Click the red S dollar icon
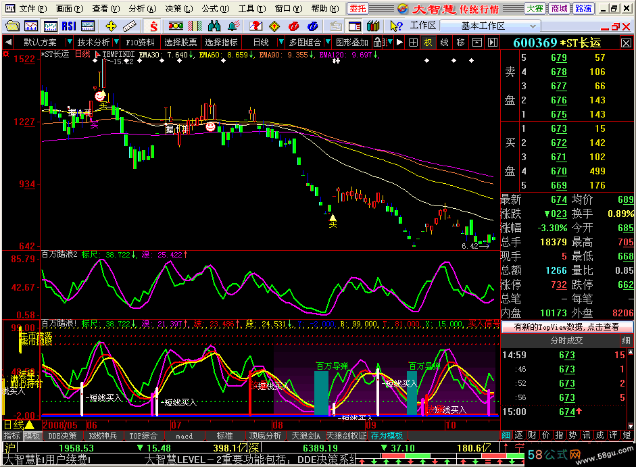 tap(153, 26)
